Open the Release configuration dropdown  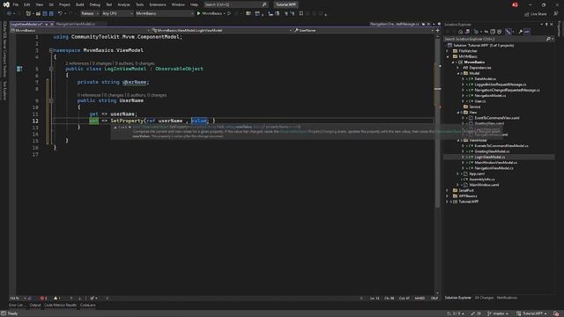click(x=90, y=14)
